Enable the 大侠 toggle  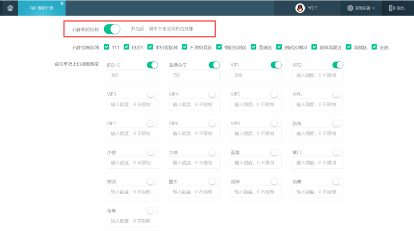pos(214,152)
